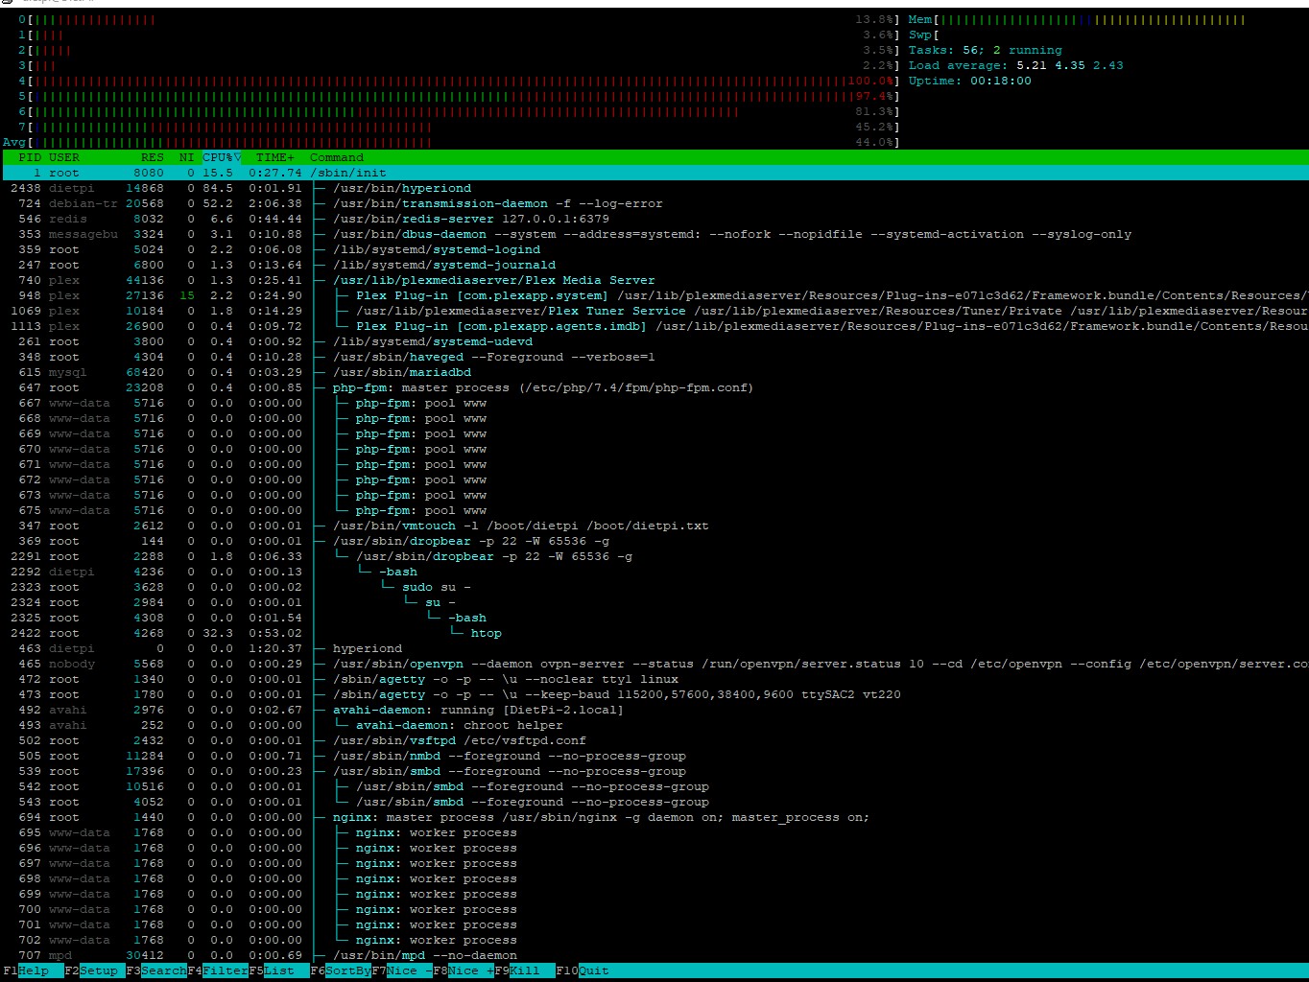The height and width of the screenshot is (982, 1309).
Task: Select hyperiond process with PID 463
Action: coord(654,648)
